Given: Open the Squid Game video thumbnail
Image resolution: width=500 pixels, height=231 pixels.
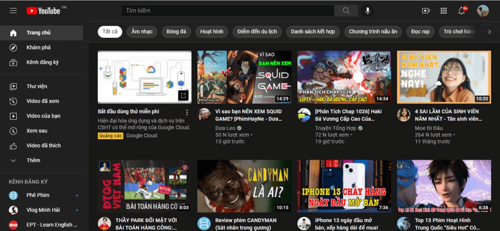Looking at the screenshot, I should pyautogui.click(x=244, y=77).
